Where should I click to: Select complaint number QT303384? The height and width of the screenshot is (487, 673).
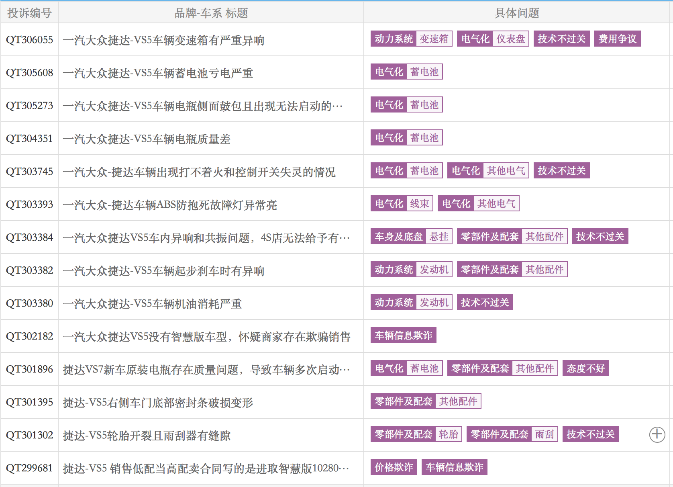(x=29, y=237)
